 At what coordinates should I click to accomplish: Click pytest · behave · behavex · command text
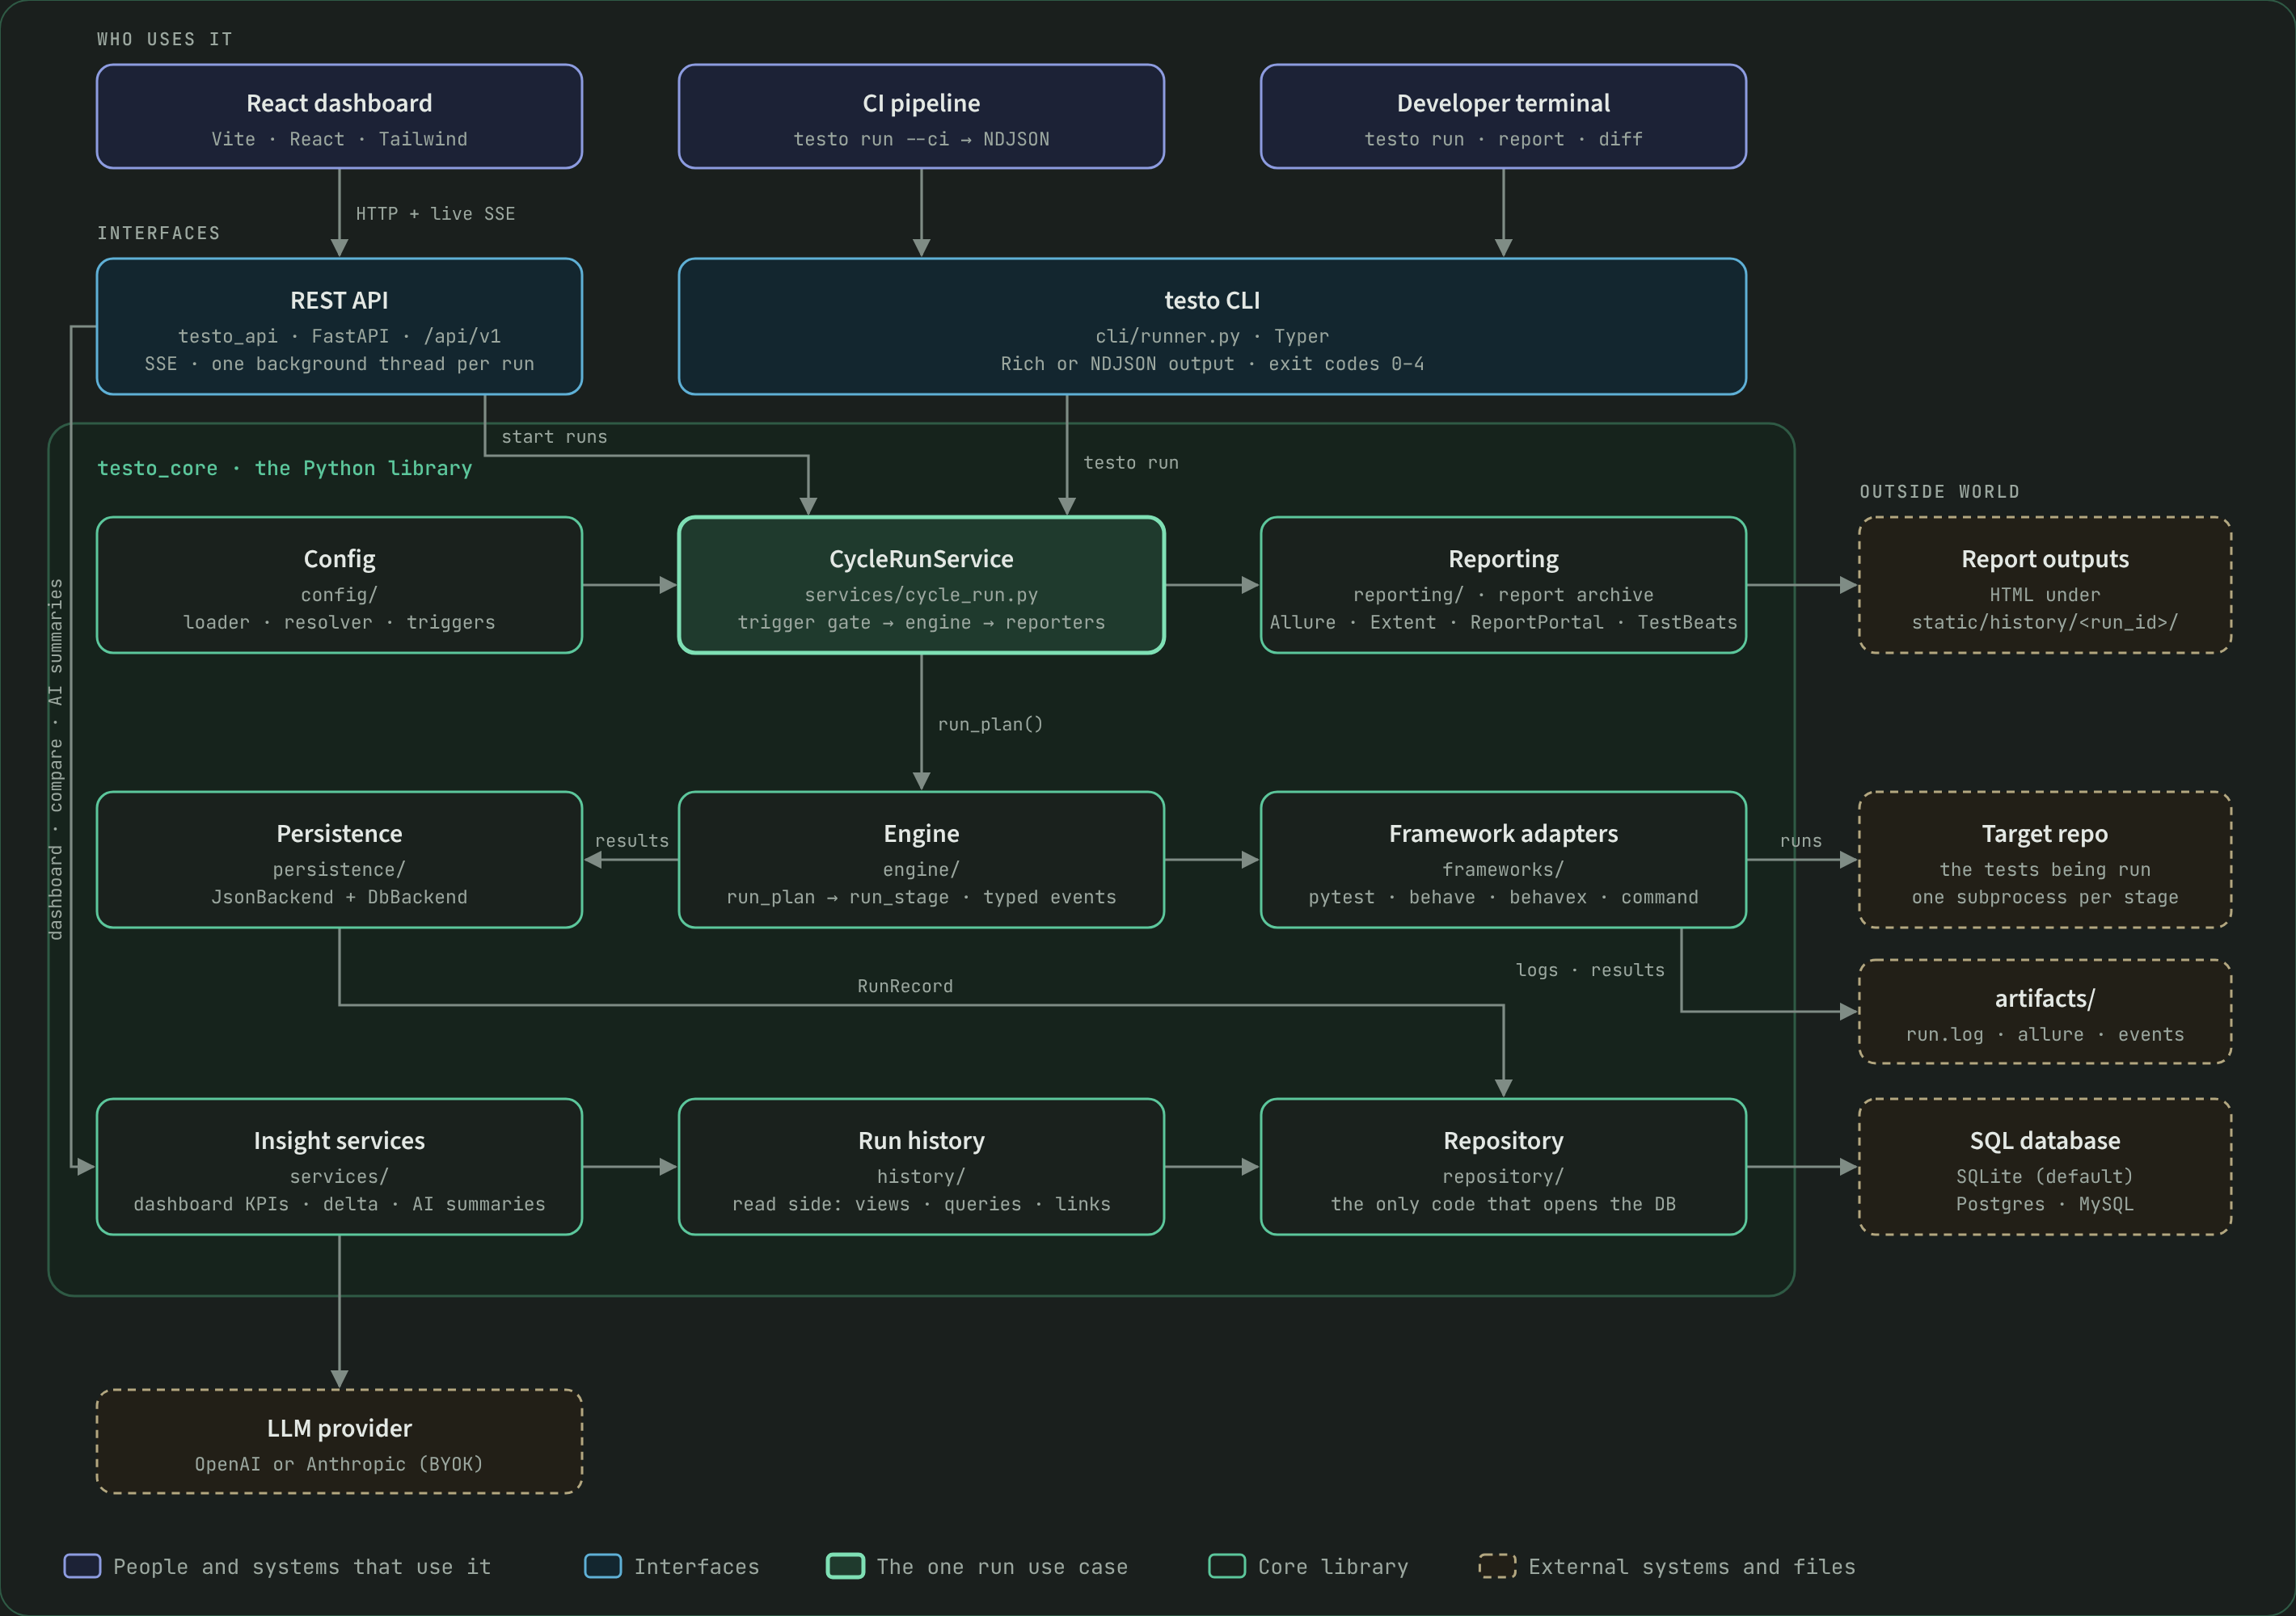coord(1503,898)
